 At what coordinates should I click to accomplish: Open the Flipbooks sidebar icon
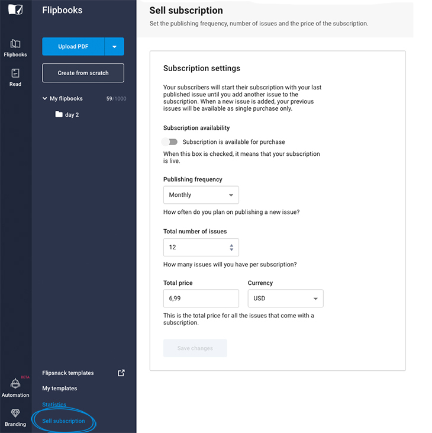click(15, 44)
